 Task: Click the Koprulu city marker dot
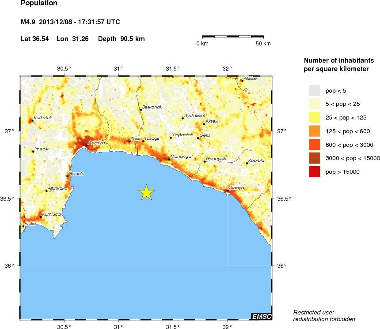coord(247,163)
